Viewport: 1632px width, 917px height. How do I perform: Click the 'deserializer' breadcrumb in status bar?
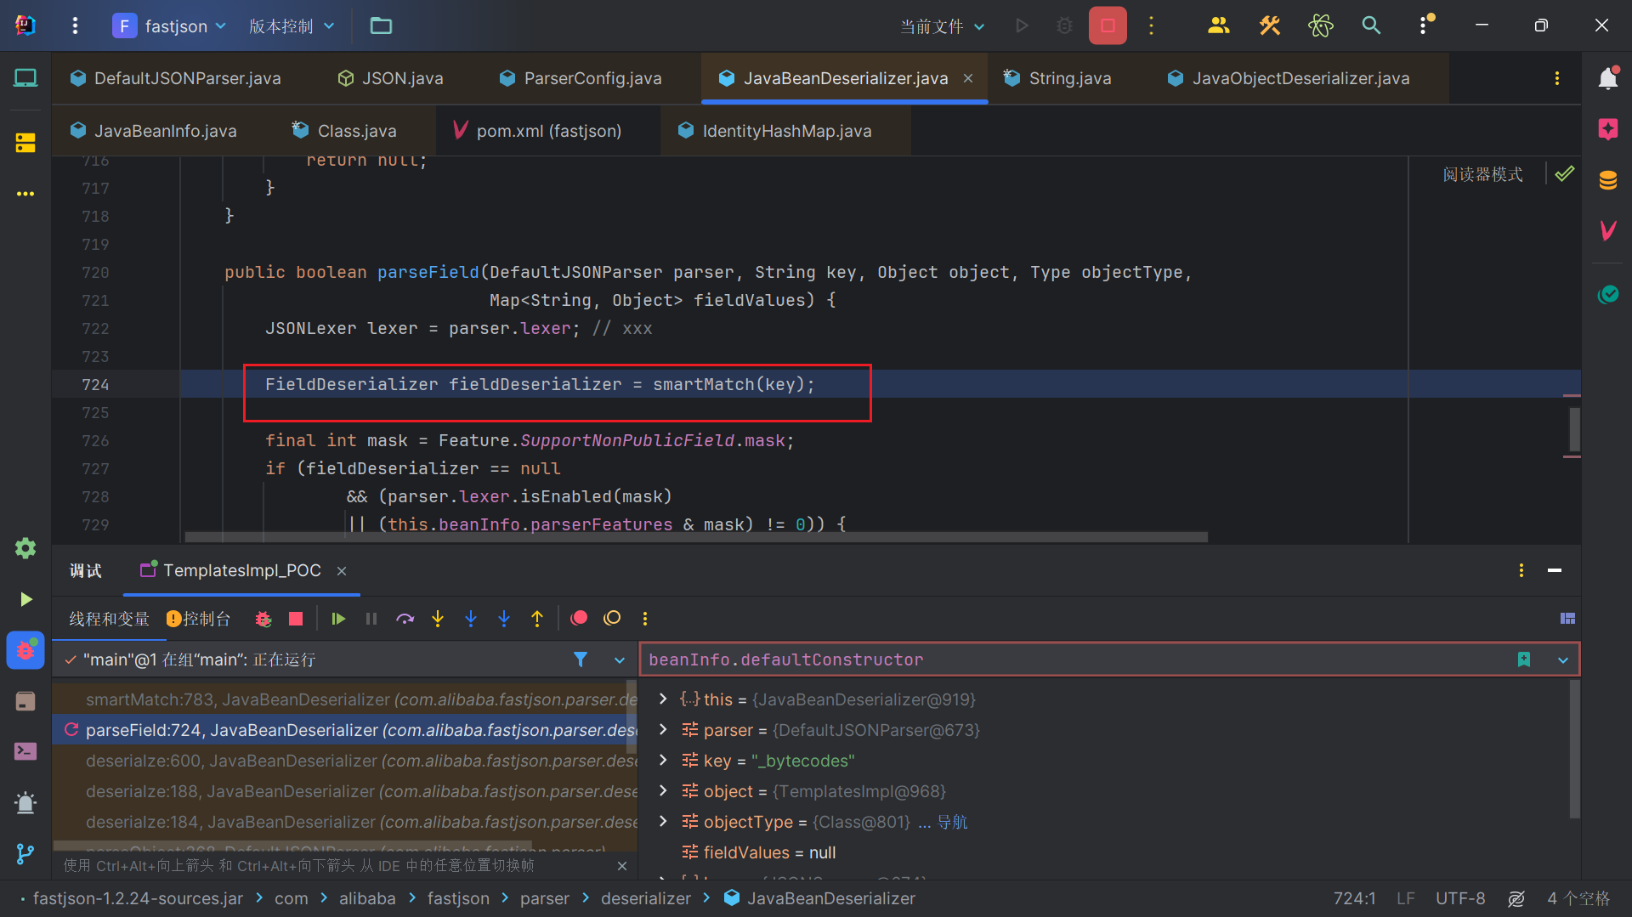coord(646,898)
